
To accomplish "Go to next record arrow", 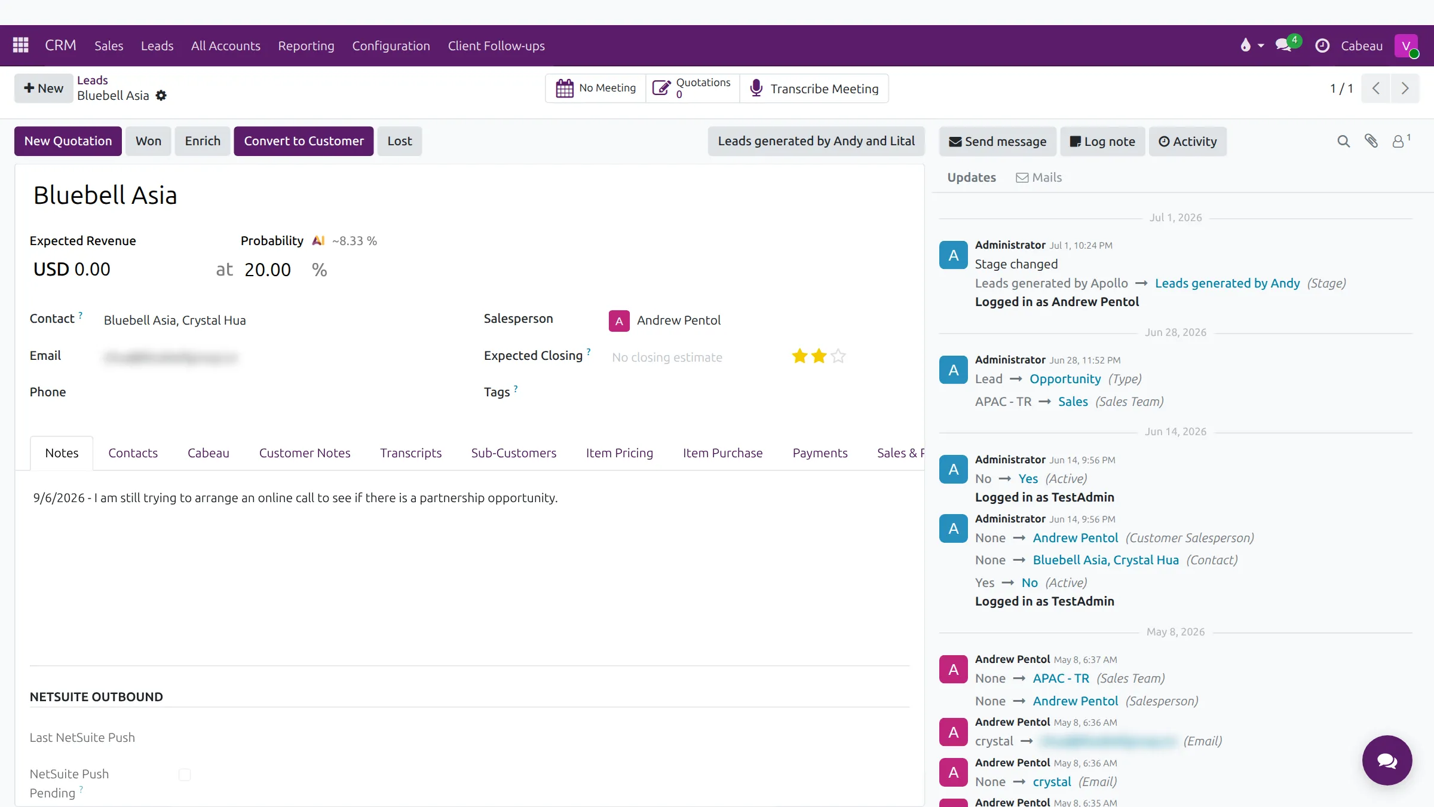I will click(x=1405, y=88).
